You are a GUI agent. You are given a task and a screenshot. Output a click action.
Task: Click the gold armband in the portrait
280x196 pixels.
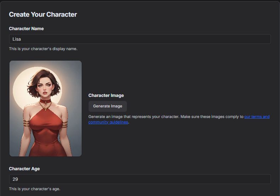27,123
